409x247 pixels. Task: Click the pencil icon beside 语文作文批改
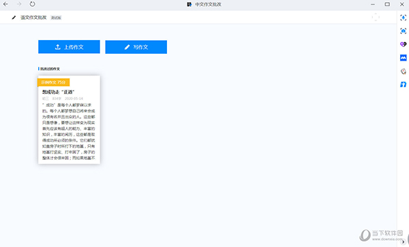pyautogui.click(x=14, y=18)
